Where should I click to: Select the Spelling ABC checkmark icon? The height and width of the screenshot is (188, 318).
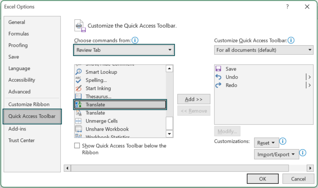pyautogui.click(x=78, y=80)
